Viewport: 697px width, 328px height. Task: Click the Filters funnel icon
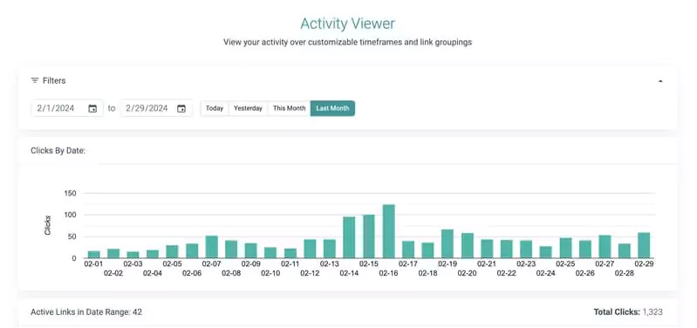coord(35,80)
